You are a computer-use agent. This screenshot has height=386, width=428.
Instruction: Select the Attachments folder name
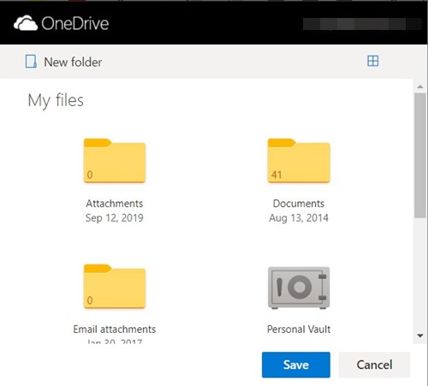point(115,204)
